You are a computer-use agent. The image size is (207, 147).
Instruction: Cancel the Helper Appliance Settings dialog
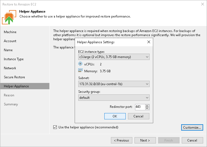(x=138, y=116)
